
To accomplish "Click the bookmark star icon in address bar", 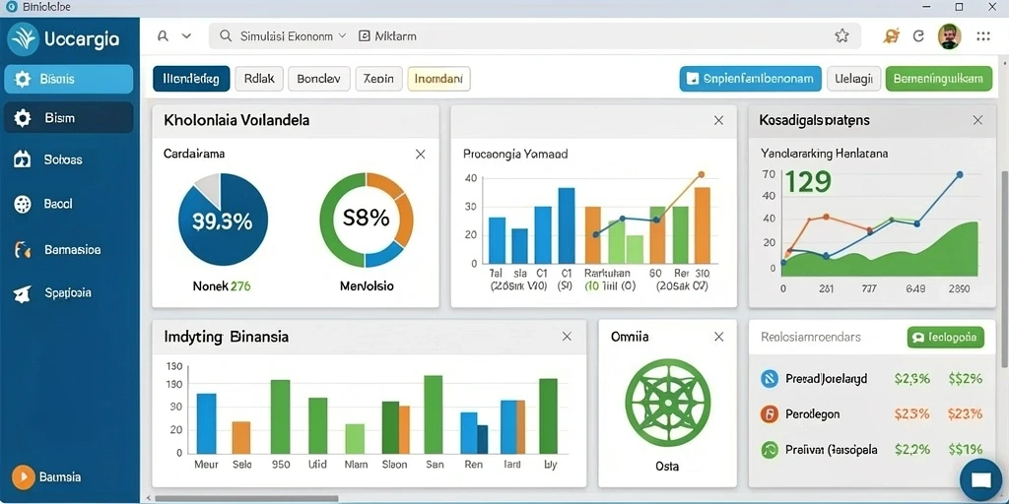I will [x=841, y=36].
